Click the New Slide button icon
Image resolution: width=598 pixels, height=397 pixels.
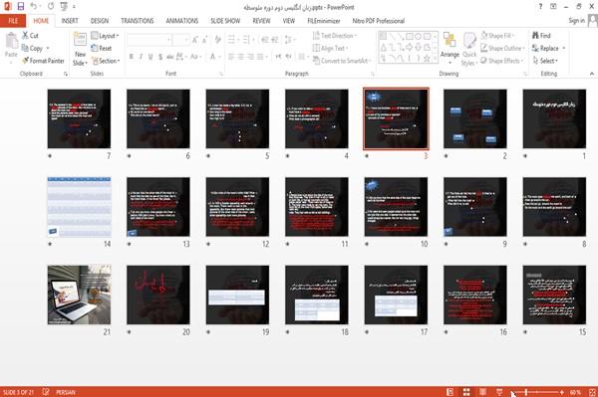click(80, 41)
